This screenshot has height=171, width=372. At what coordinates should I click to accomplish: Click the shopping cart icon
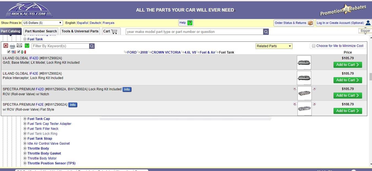(114, 31)
